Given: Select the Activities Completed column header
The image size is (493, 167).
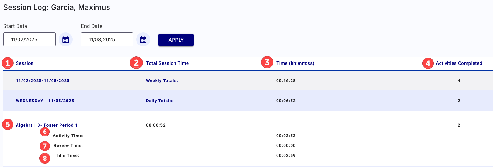Looking at the screenshot, I should (459, 63).
